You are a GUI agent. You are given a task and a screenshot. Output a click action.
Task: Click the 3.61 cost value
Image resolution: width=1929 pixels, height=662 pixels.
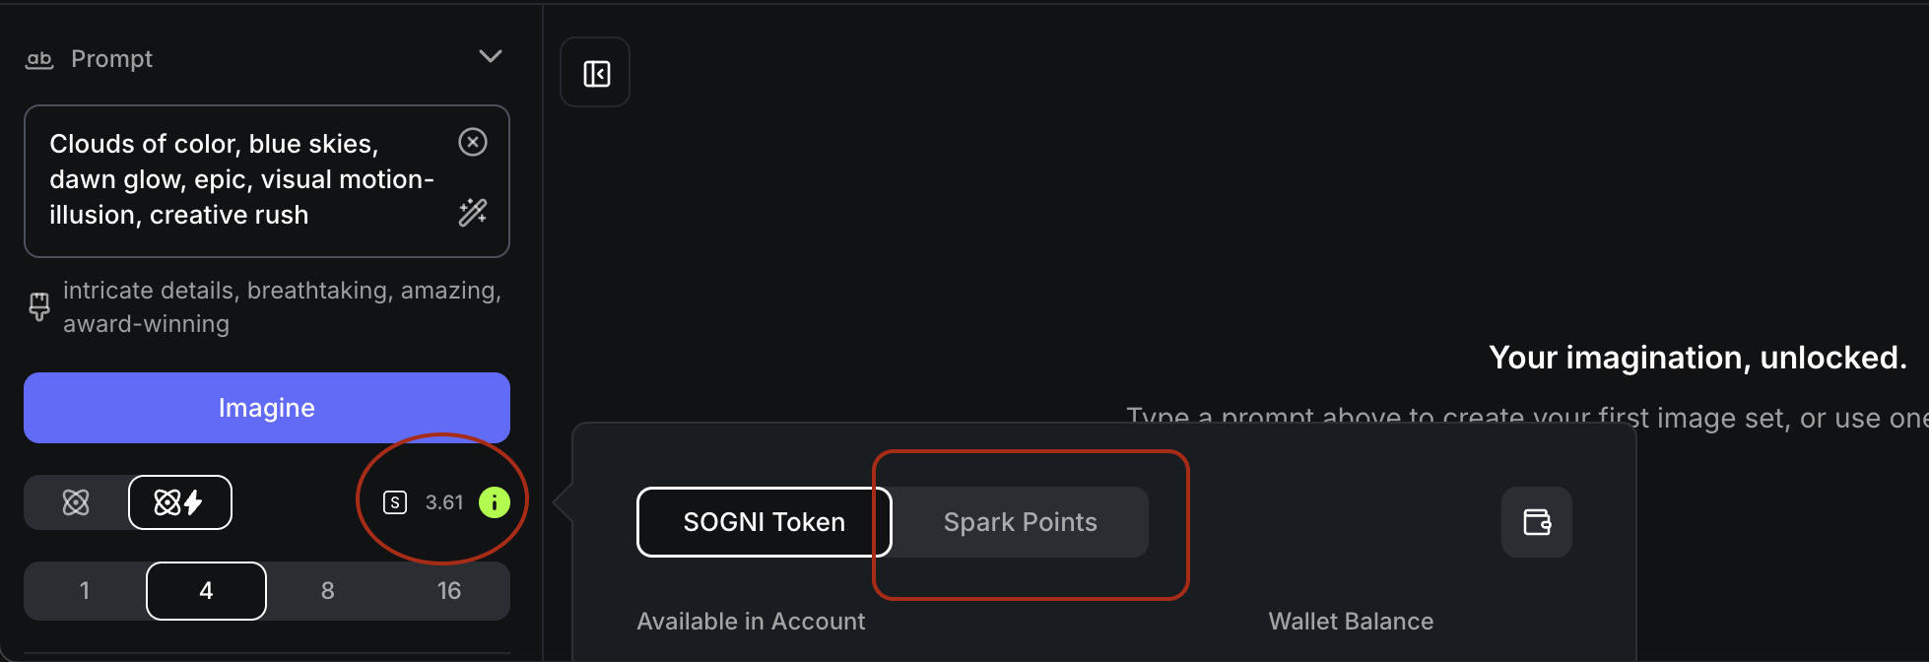point(444,502)
